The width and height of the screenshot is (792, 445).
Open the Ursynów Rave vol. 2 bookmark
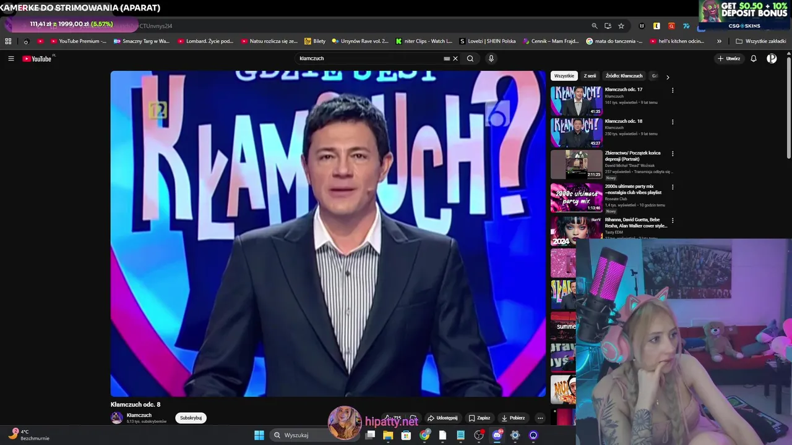click(x=360, y=41)
